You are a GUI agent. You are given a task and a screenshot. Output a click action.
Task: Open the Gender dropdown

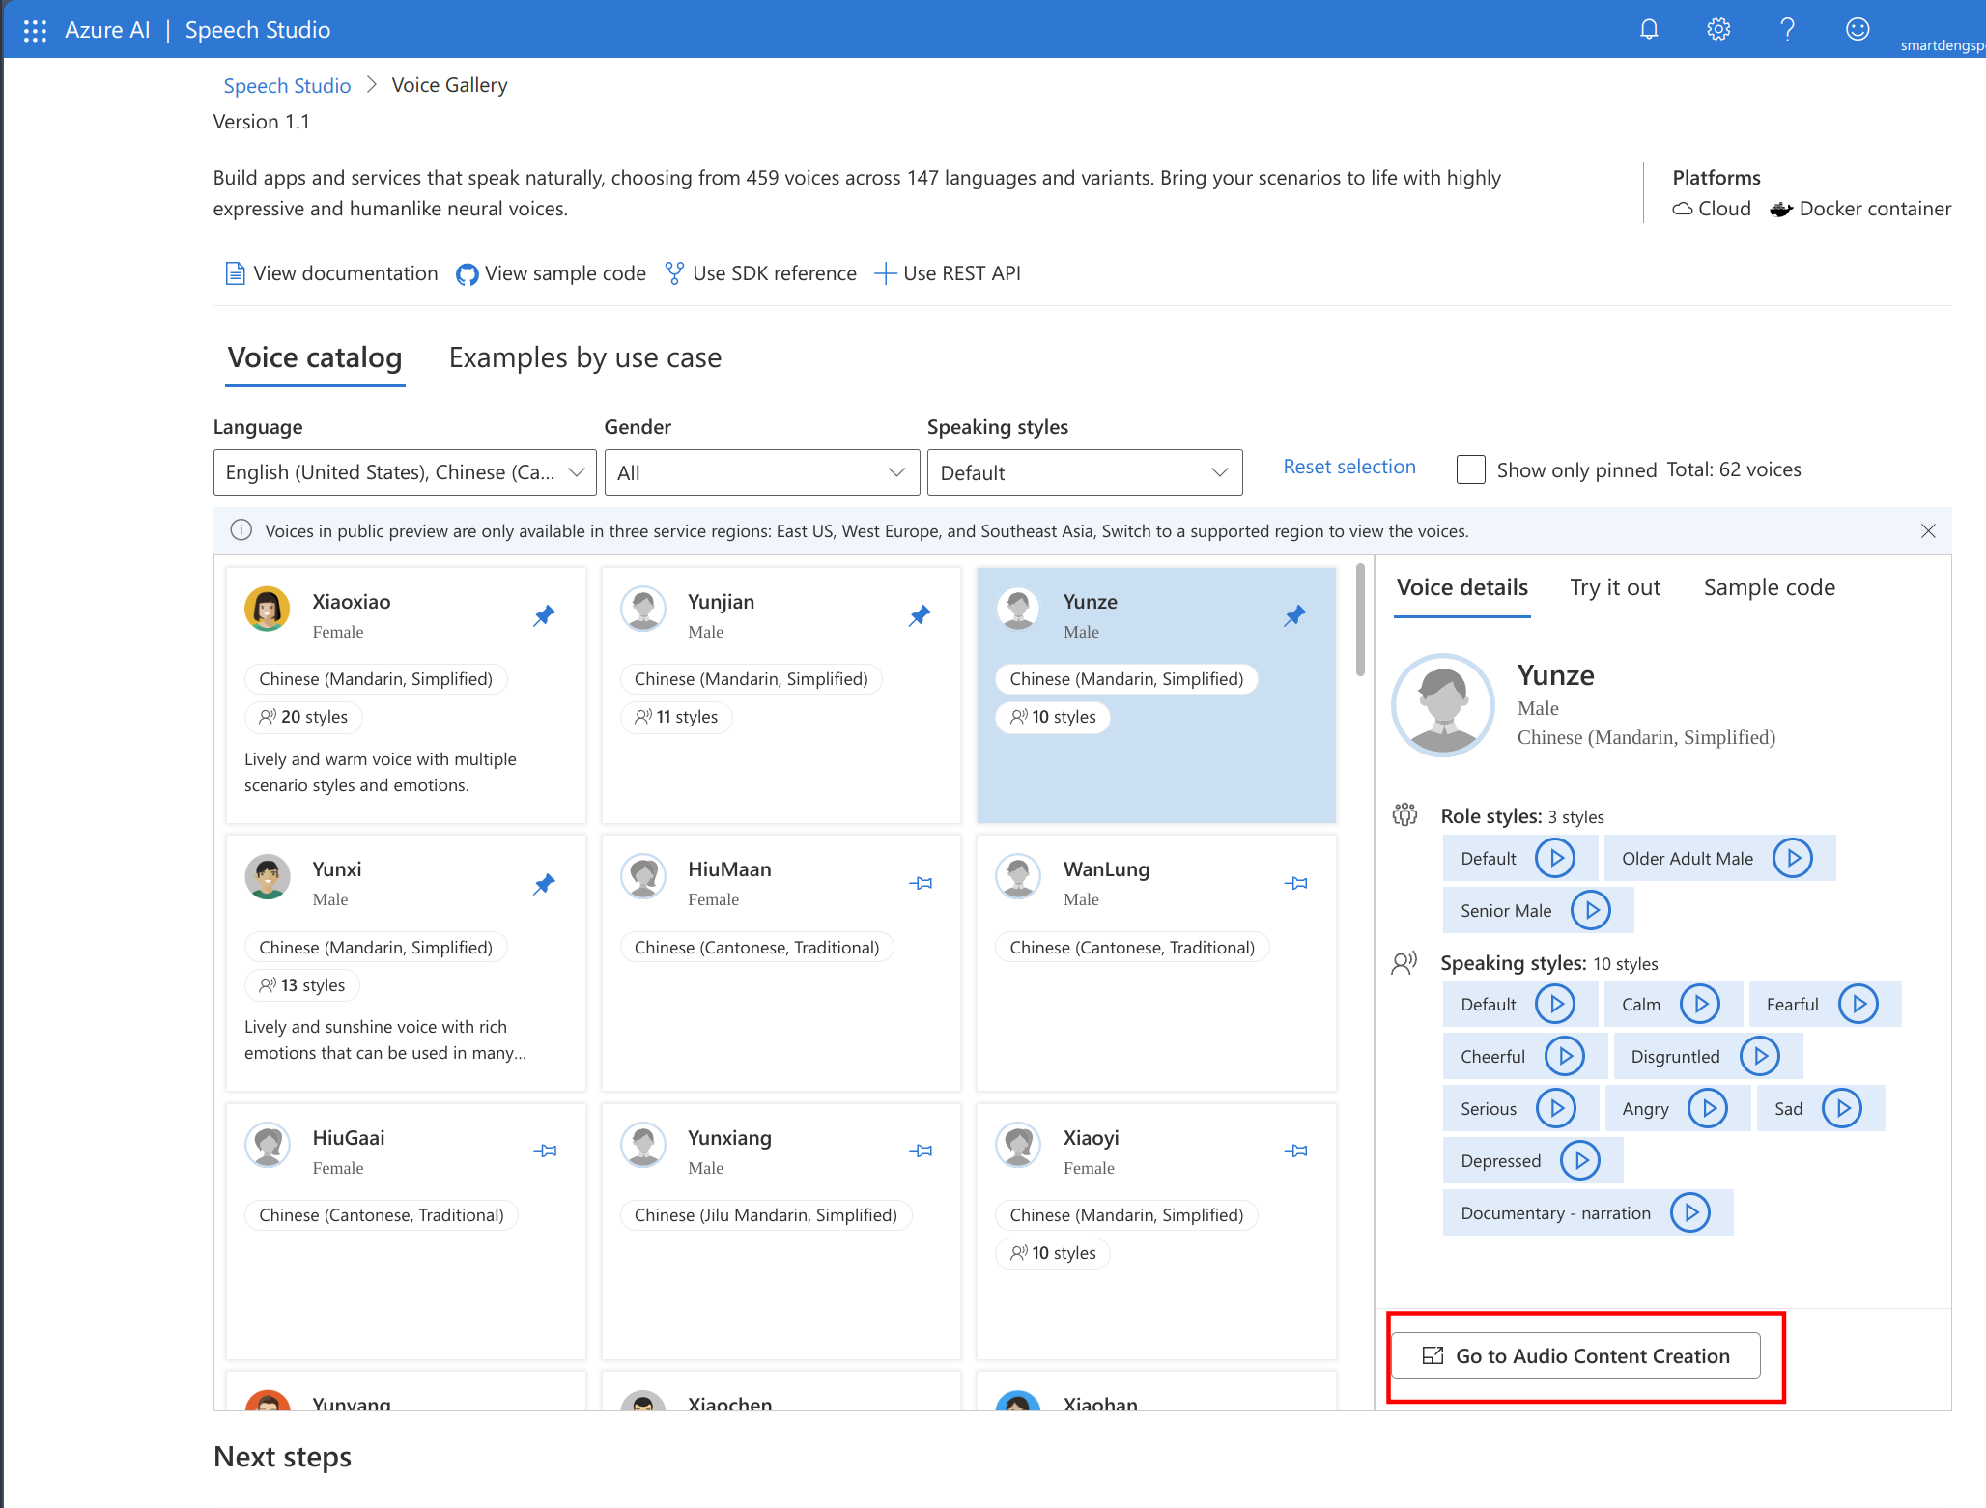coord(762,472)
